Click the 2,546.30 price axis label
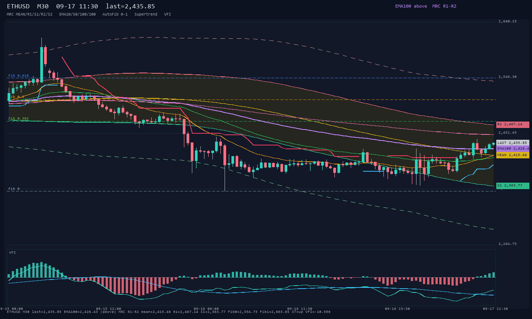Viewport: 532px width, 319px height. 508,77
